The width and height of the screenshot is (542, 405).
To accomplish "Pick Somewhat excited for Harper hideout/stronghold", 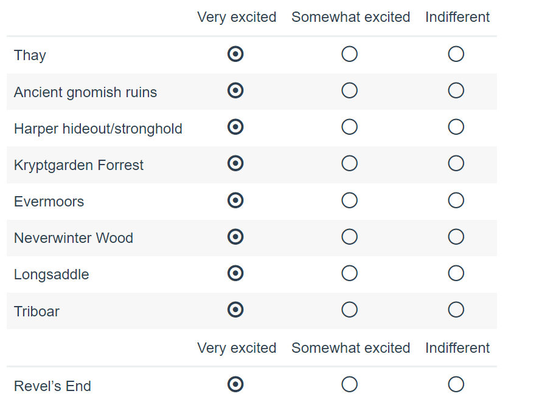I will pos(349,127).
